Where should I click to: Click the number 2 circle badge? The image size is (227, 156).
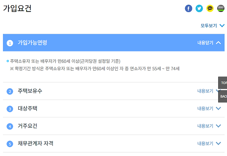(10, 91)
